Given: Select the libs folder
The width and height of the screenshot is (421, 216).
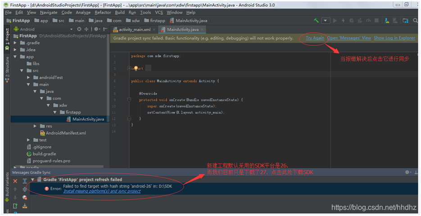Looking at the screenshot, I should [33, 64].
